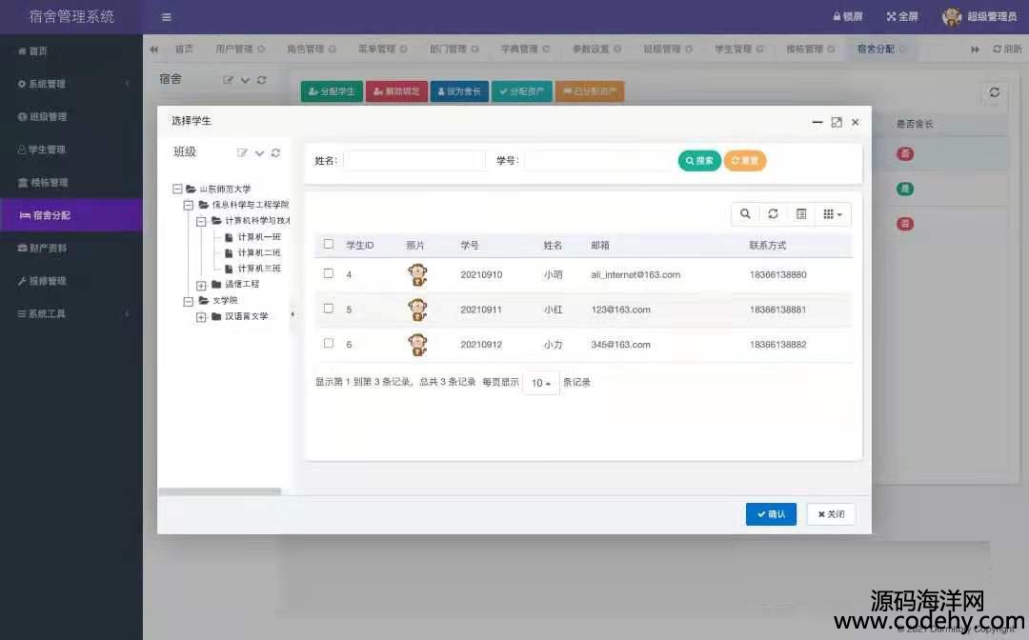The width and height of the screenshot is (1029, 640).
Task: Click horizontal scrollbar under class tree
Action: (x=220, y=491)
